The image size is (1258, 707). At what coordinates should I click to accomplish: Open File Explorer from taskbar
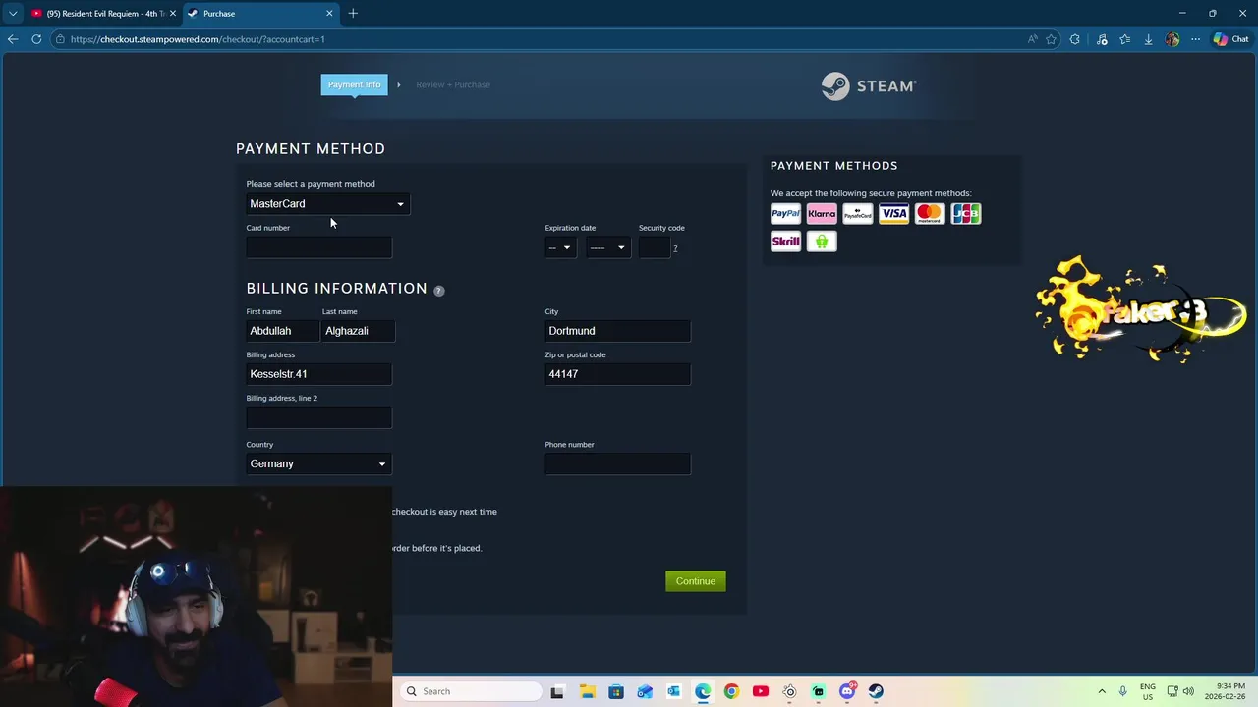point(588,691)
